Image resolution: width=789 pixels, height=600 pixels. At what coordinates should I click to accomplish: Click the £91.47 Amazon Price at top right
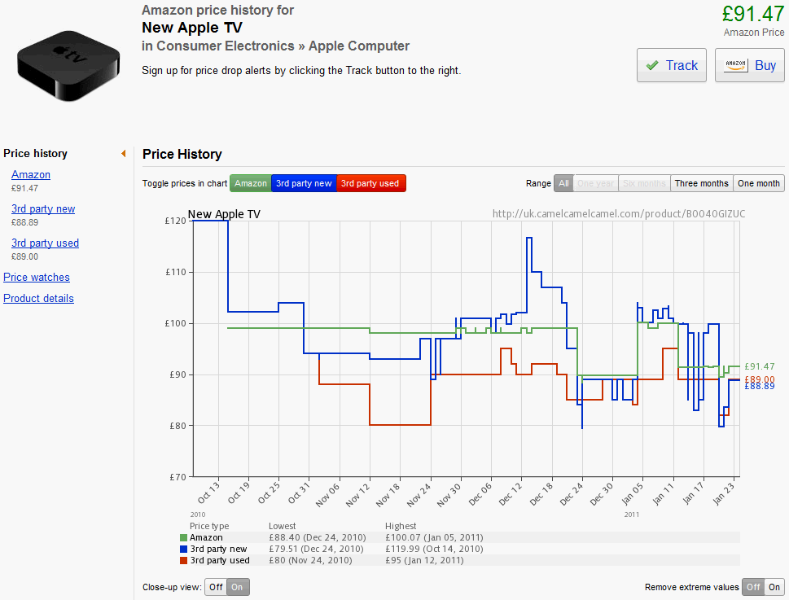753,14
